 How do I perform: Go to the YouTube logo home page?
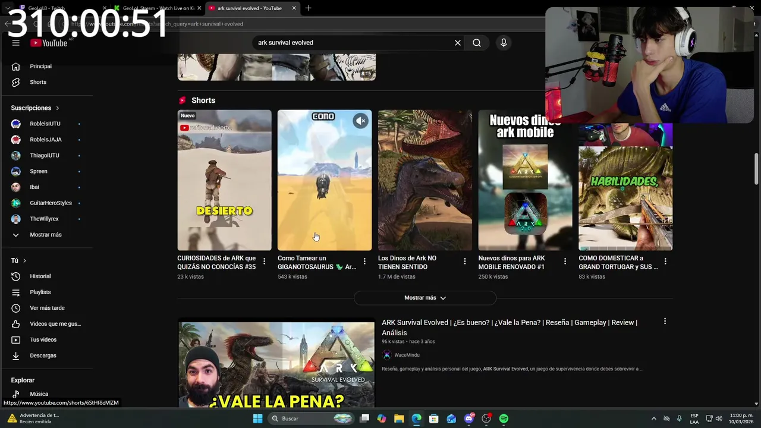pyautogui.click(x=49, y=43)
